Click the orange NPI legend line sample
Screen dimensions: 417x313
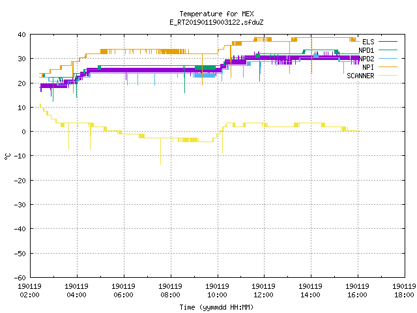[388, 67]
